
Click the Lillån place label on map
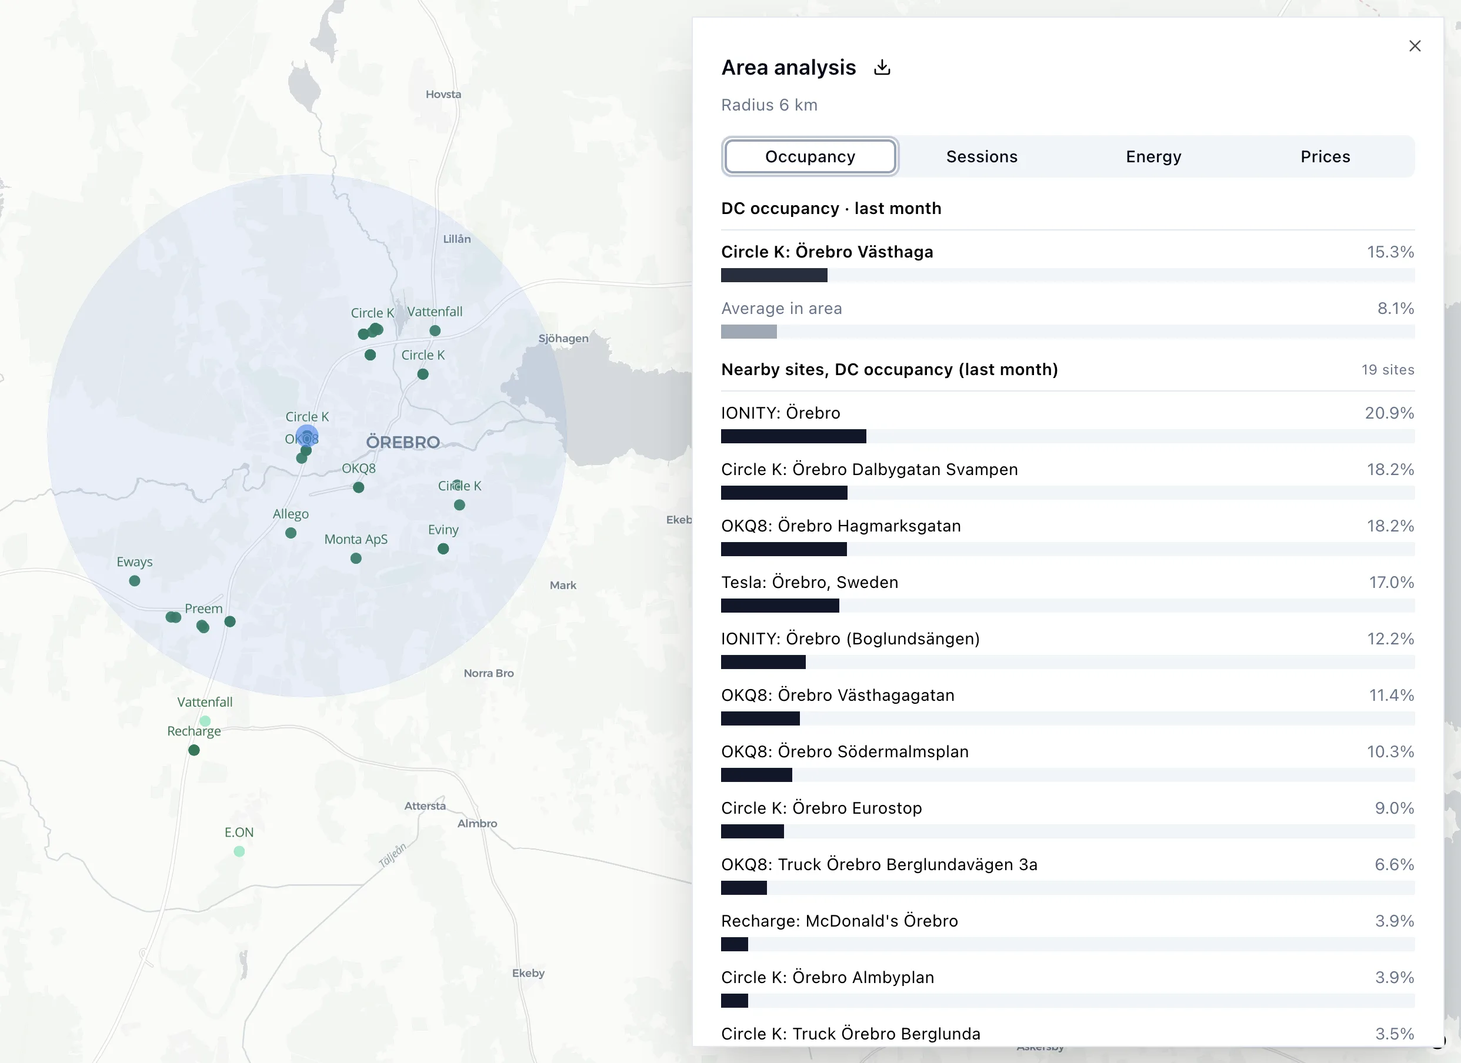pos(457,239)
